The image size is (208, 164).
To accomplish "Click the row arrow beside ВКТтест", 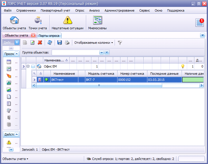I will point(34,80).
